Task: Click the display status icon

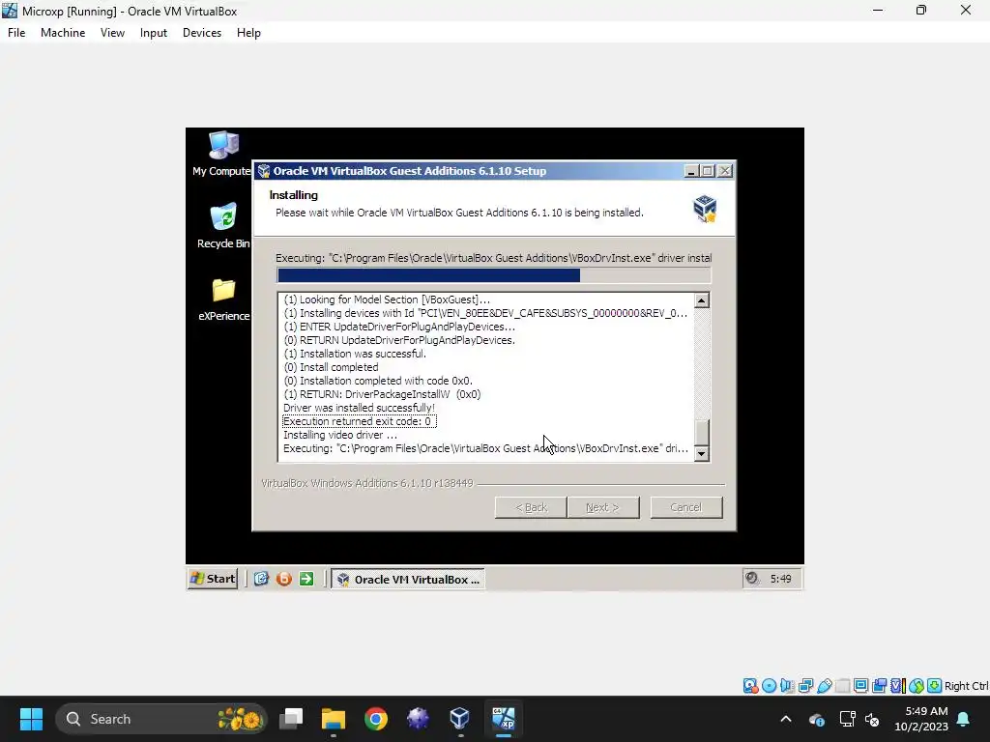Action: tap(860, 686)
